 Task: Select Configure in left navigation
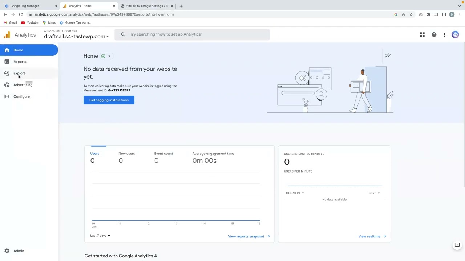point(29,96)
